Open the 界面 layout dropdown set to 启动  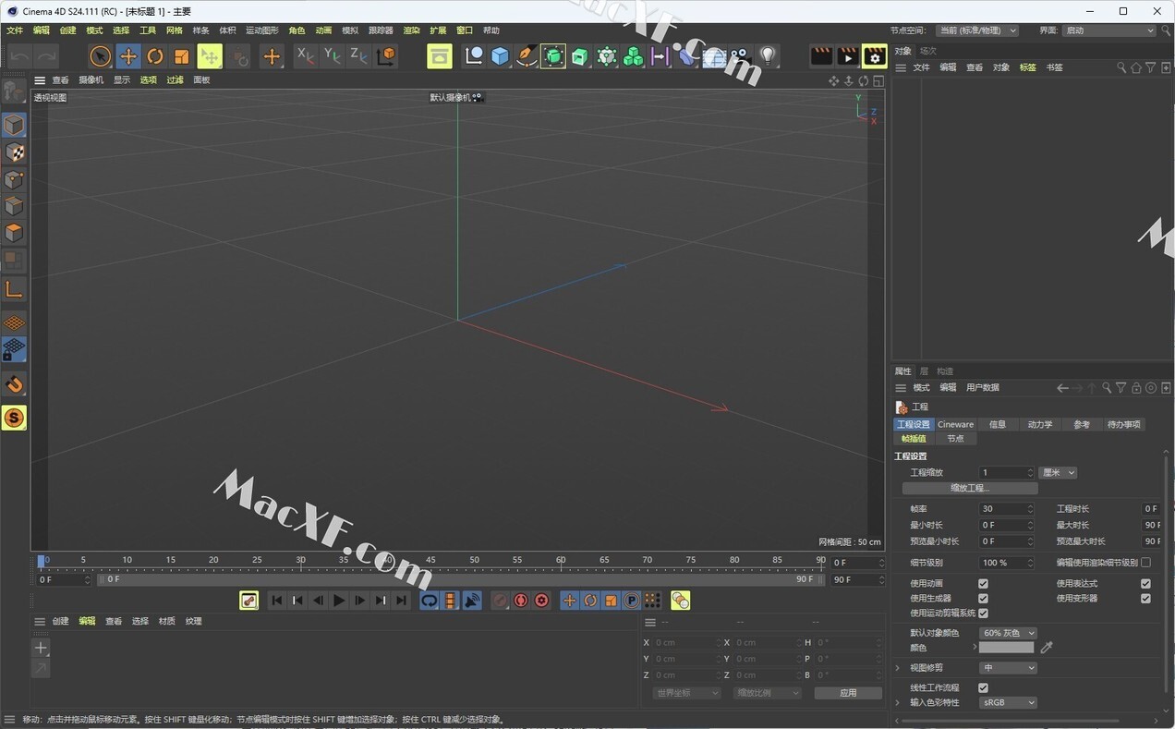(x=1108, y=30)
